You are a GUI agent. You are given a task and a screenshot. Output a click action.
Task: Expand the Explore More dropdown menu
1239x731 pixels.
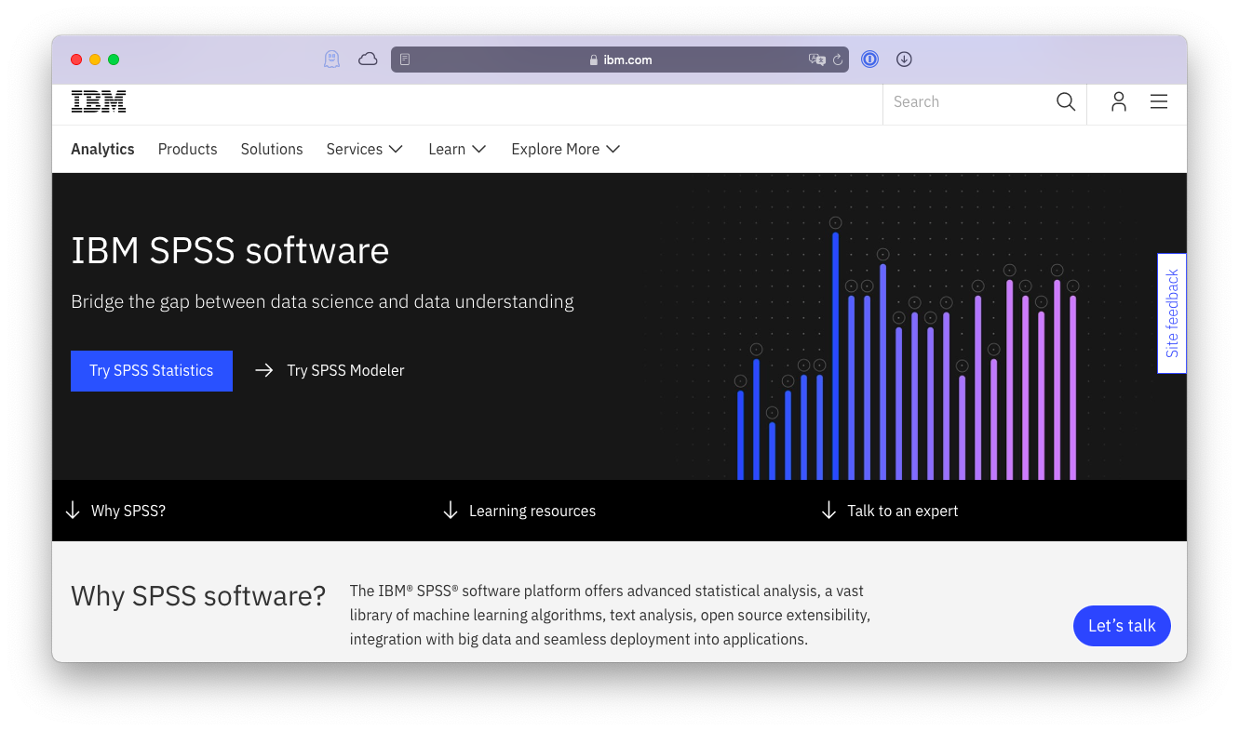point(566,149)
